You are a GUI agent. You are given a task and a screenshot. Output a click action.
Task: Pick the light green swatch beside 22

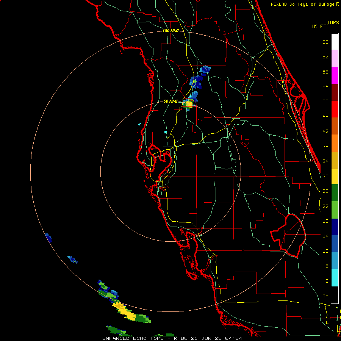335,210
